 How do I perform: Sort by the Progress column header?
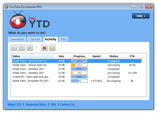[x=79, y=56]
